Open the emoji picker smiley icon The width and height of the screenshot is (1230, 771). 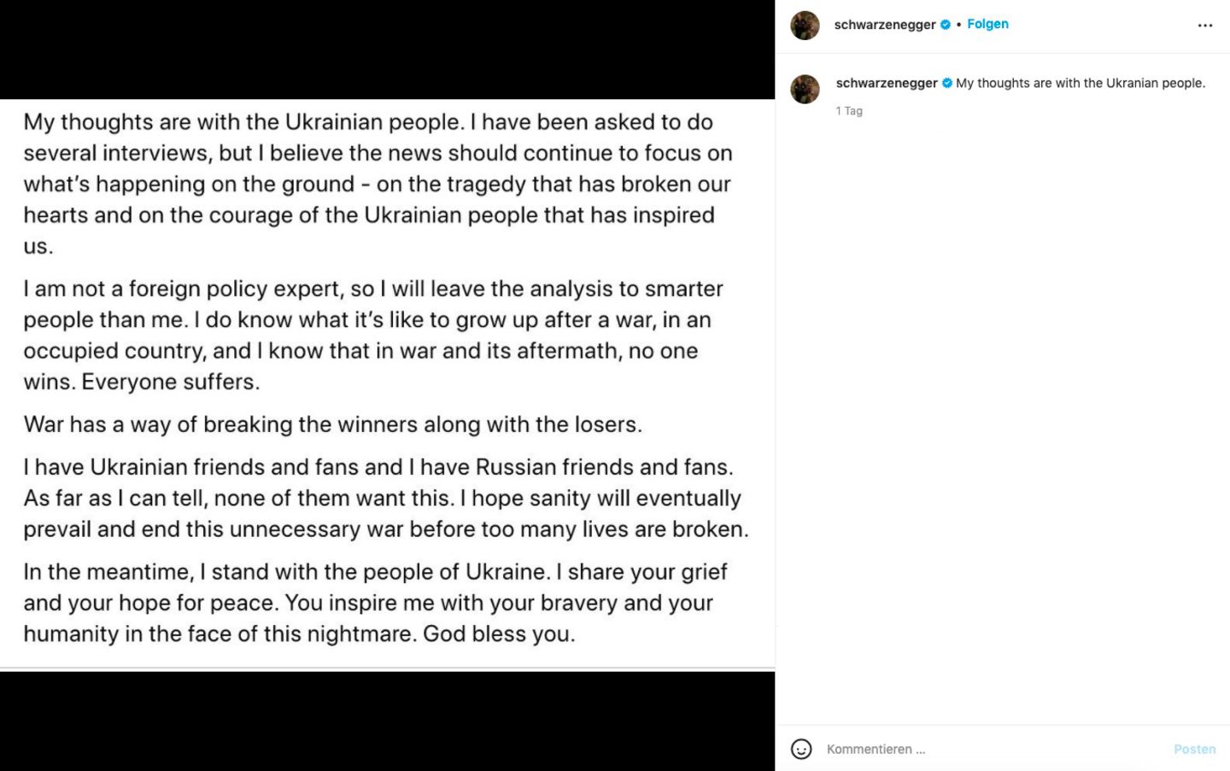(x=801, y=749)
